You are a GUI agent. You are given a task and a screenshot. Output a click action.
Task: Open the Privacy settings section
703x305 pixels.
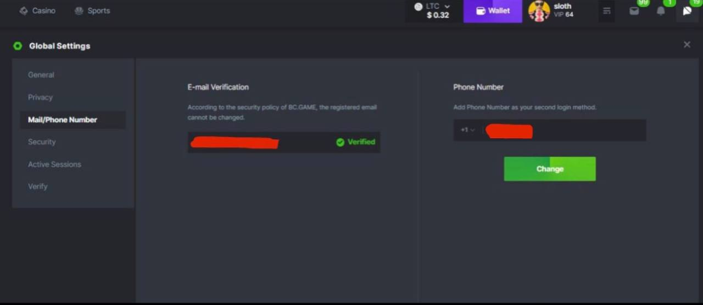pos(40,97)
